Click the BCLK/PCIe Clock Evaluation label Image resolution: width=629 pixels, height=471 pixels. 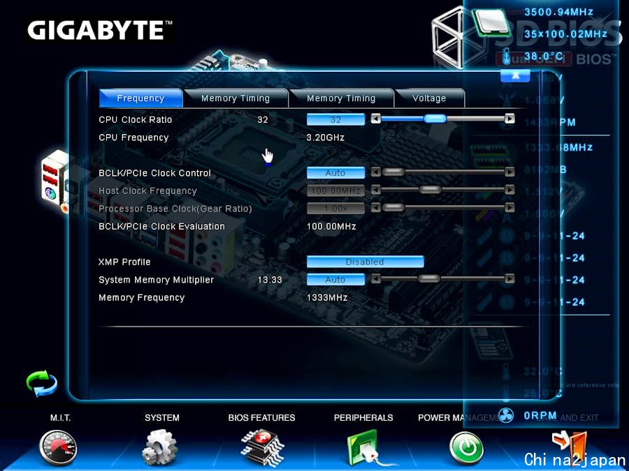[x=161, y=226]
